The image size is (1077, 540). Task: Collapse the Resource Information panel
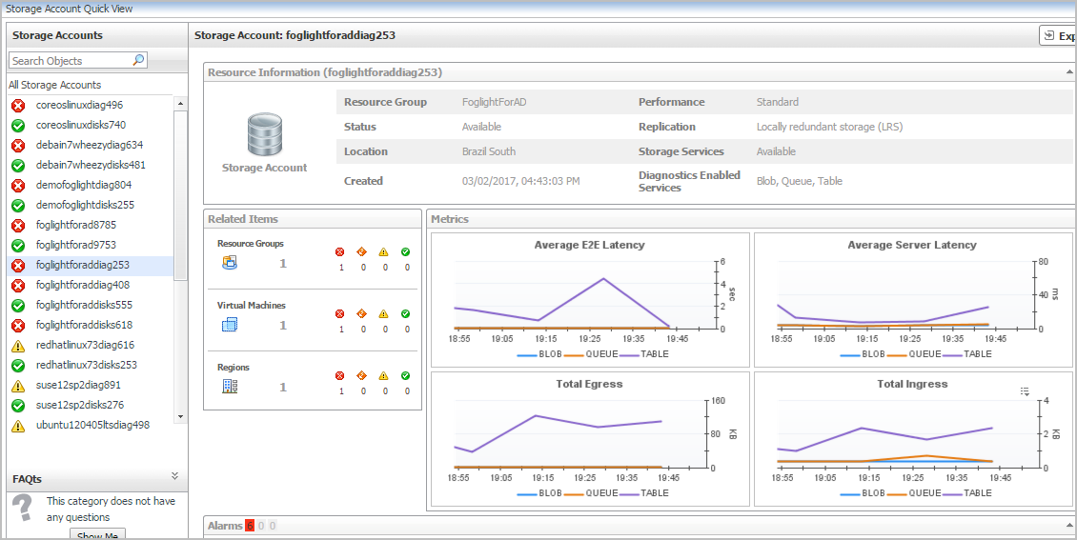1069,72
